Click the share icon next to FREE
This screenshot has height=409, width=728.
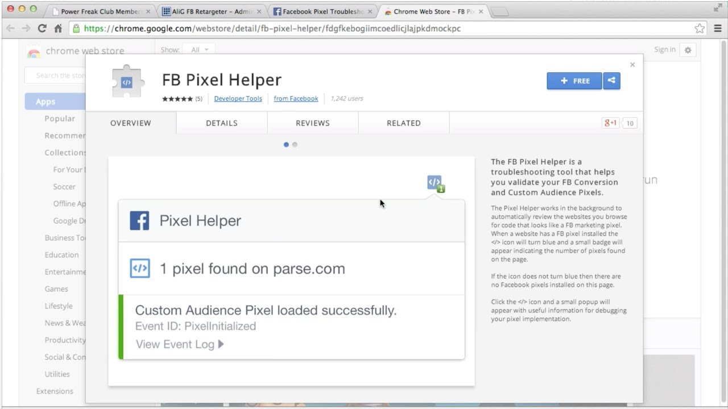point(611,81)
